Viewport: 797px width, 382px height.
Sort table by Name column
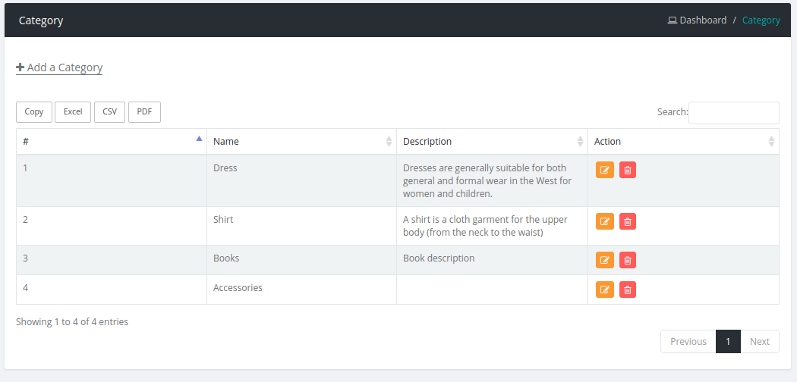coord(301,142)
